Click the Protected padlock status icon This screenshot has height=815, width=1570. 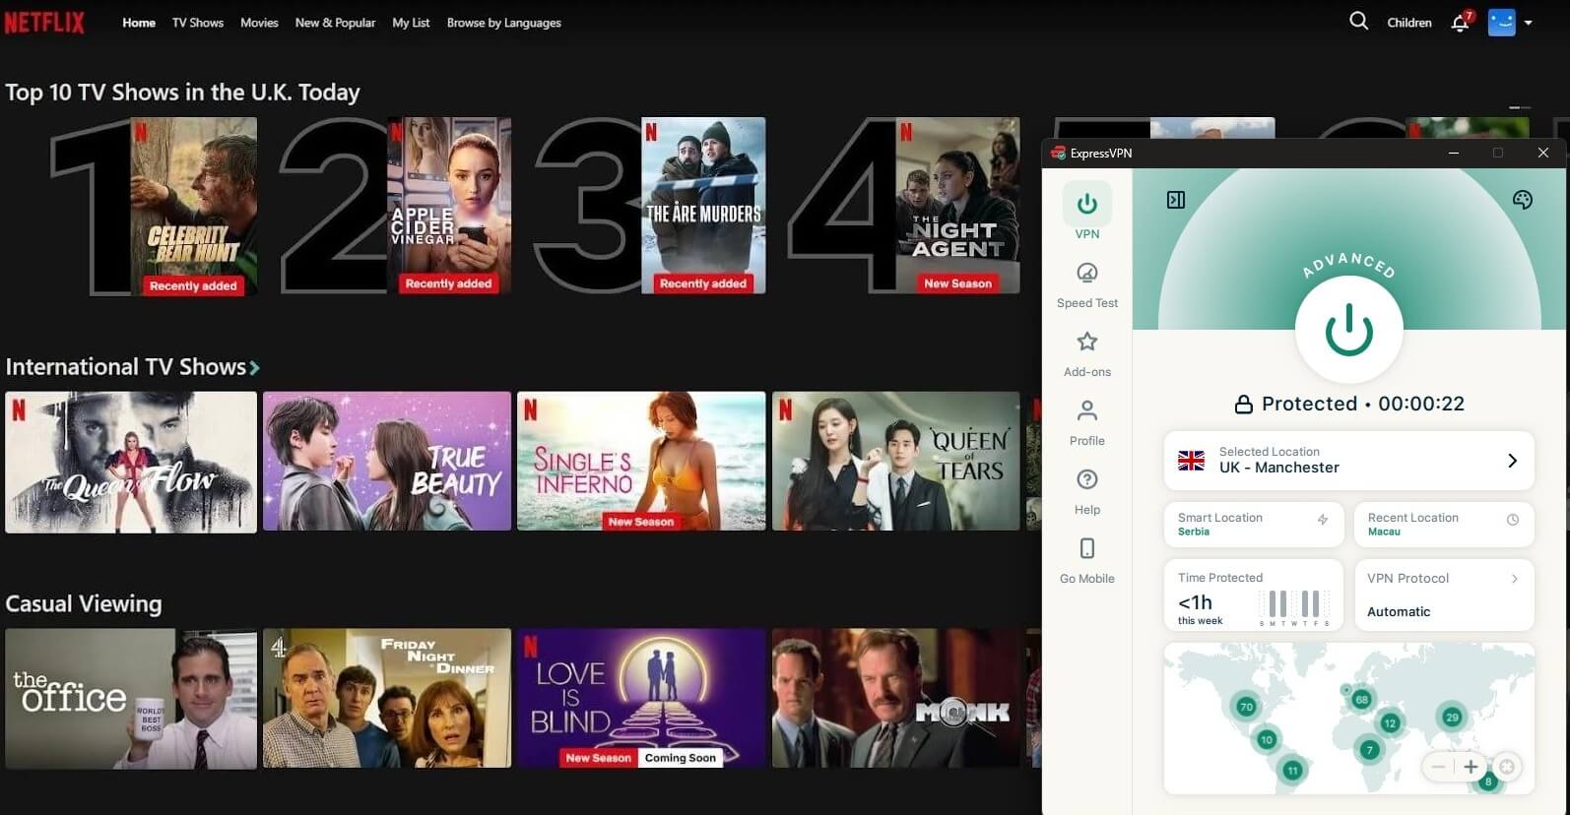pyautogui.click(x=1244, y=404)
